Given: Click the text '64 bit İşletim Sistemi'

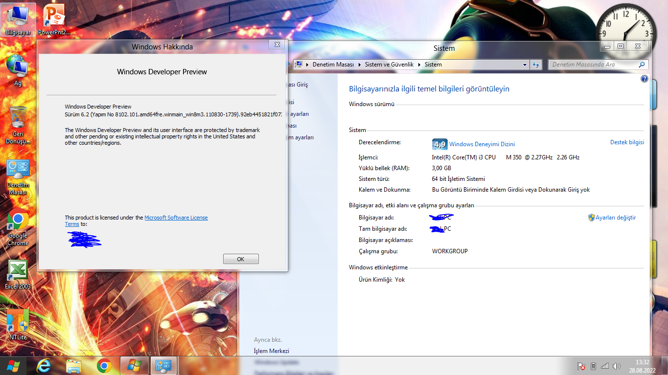Looking at the screenshot, I should click(459, 179).
